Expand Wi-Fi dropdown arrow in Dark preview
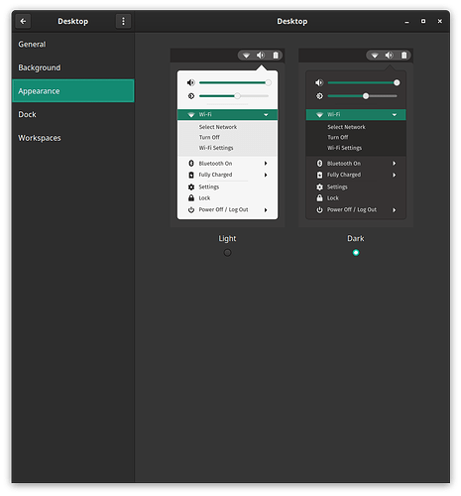 (395, 115)
